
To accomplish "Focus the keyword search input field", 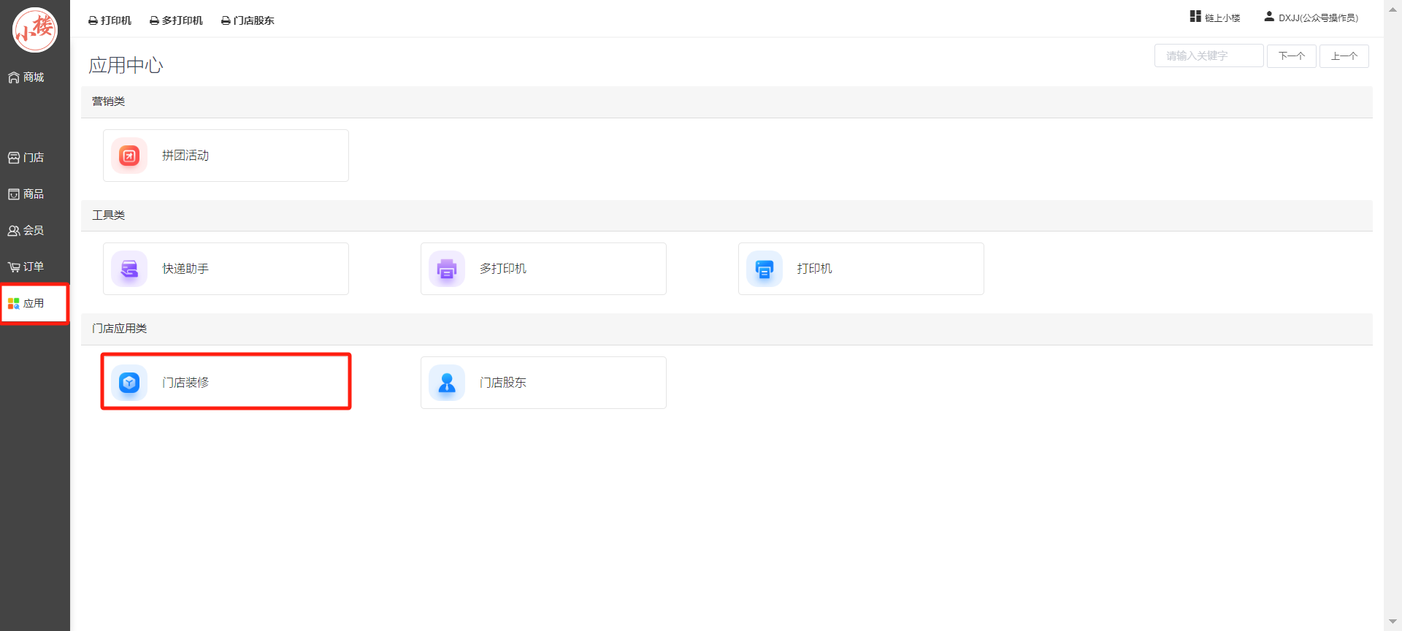I will (1208, 56).
